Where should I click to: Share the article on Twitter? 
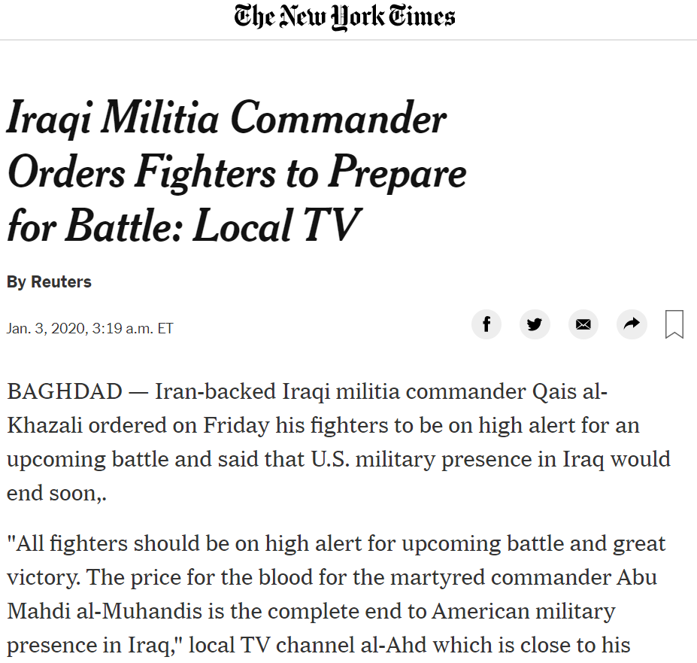535,324
